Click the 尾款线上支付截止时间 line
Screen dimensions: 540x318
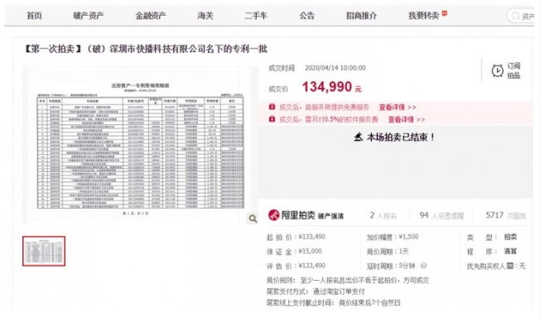point(334,303)
